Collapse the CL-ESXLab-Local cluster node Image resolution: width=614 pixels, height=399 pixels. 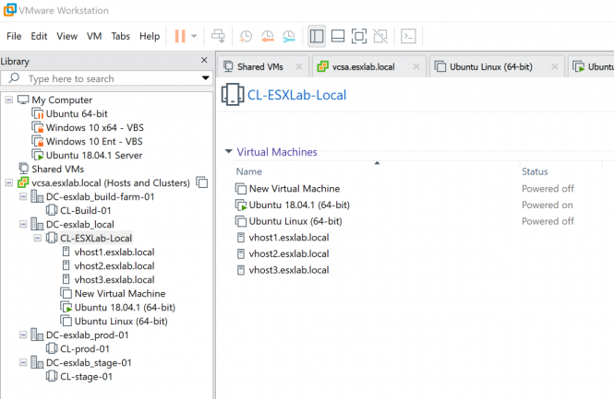pos(37,238)
